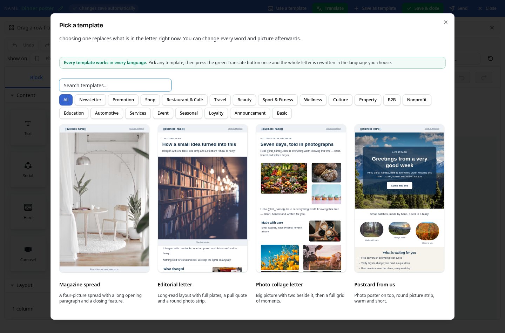
Task: Filter templates by Announcement
Action: pos(250,113)
